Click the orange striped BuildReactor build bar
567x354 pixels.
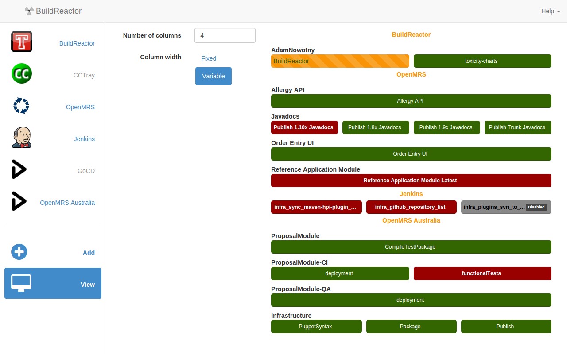click(x=340, y=61)
